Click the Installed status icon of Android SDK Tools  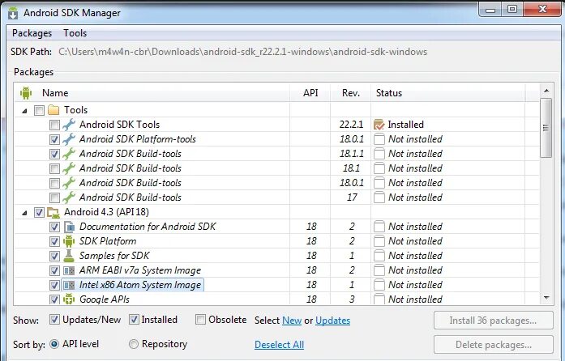click(x=379, y=125)
